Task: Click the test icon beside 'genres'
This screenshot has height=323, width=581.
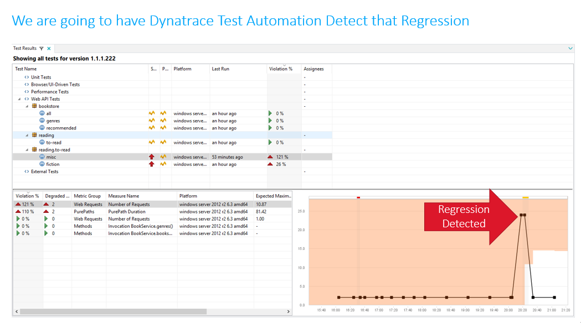Action: pos(42,121)
